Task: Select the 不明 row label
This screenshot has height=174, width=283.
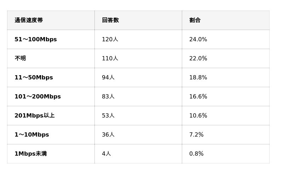Action: (x=20, y=59)
